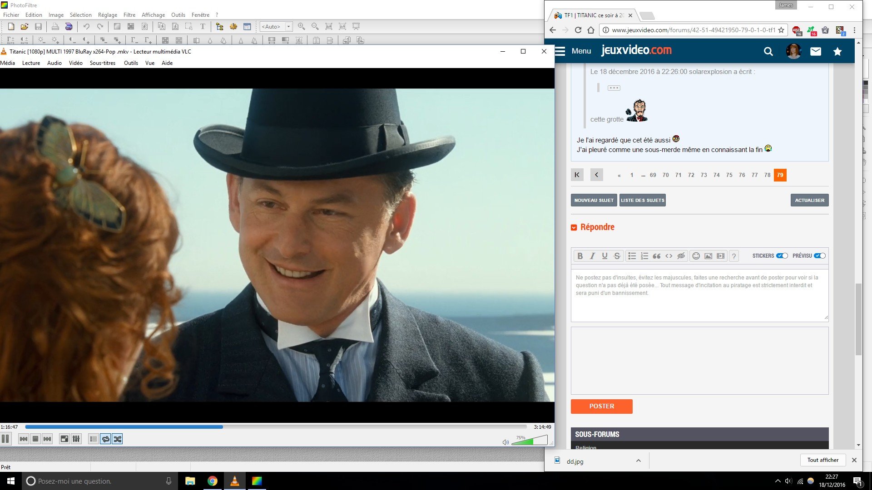The width and height of the screenshot is (872, 490).
Task: Toggle VLC playlist view icon
Action: (93, 439)
